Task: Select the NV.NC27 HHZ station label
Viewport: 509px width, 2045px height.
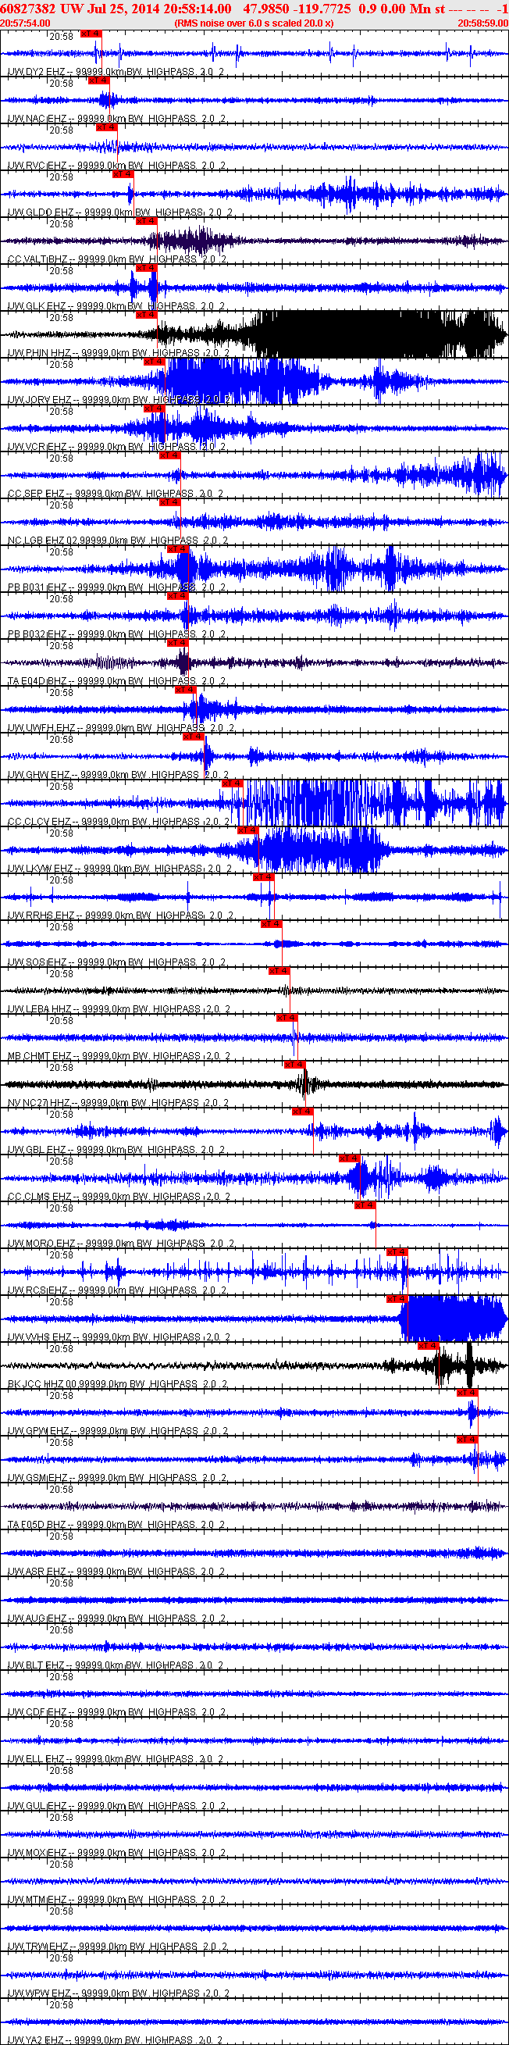Action: point(119,1103)
